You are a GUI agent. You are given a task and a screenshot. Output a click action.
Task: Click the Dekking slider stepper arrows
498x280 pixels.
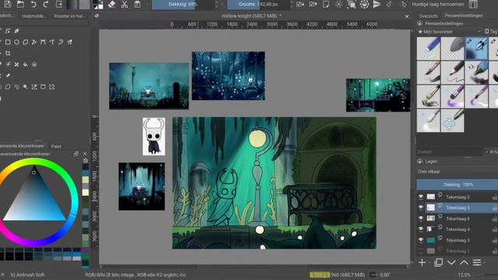click(x=216, y=5)
